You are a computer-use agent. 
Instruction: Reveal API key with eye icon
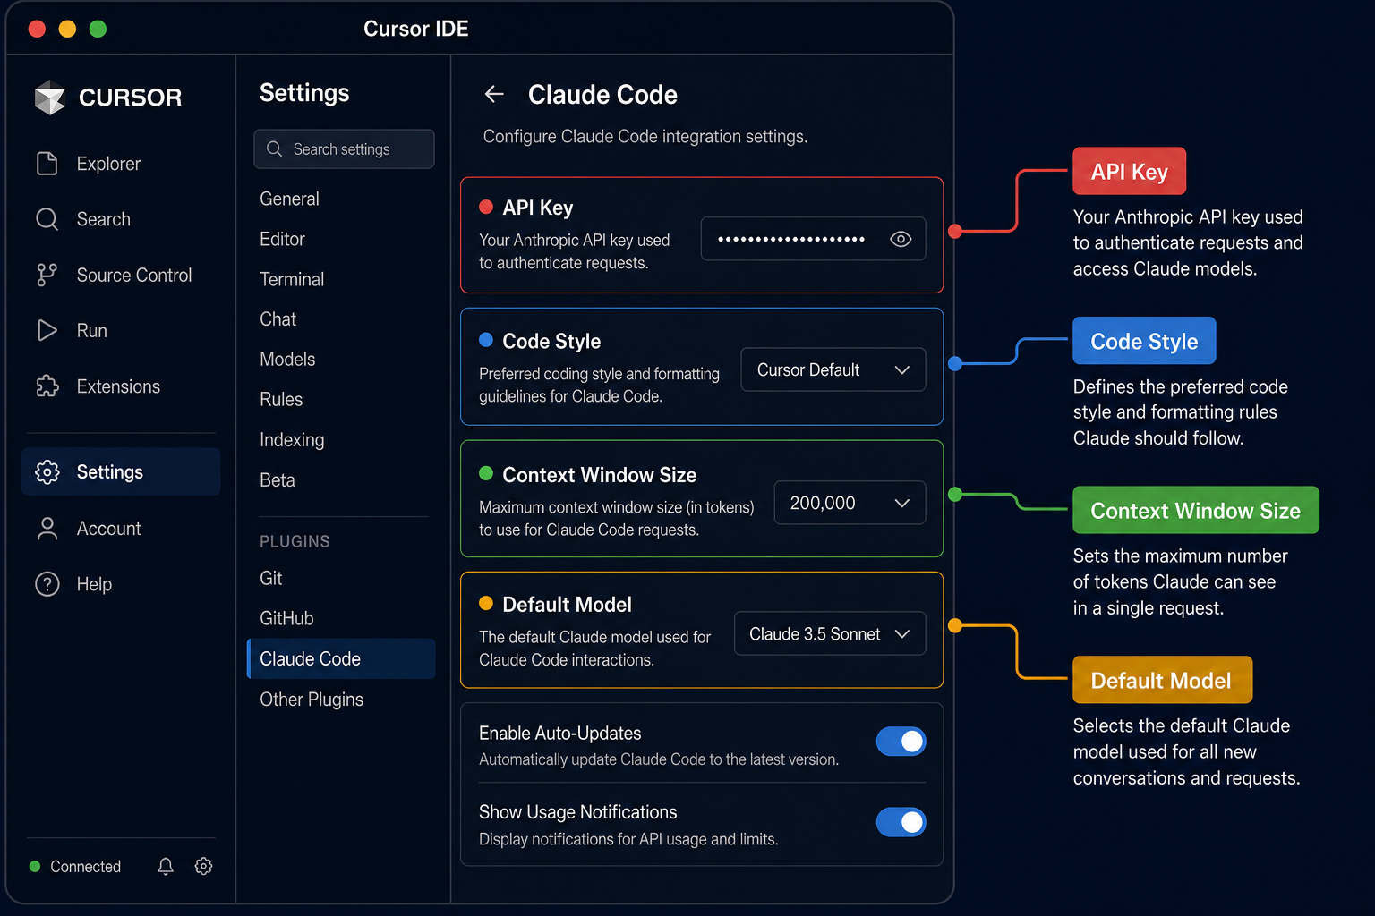pyautogui.click(x=901, y=239)
